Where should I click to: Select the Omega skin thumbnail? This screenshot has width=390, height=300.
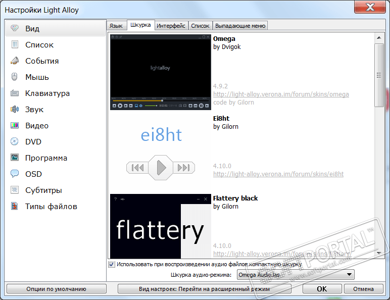161,72
